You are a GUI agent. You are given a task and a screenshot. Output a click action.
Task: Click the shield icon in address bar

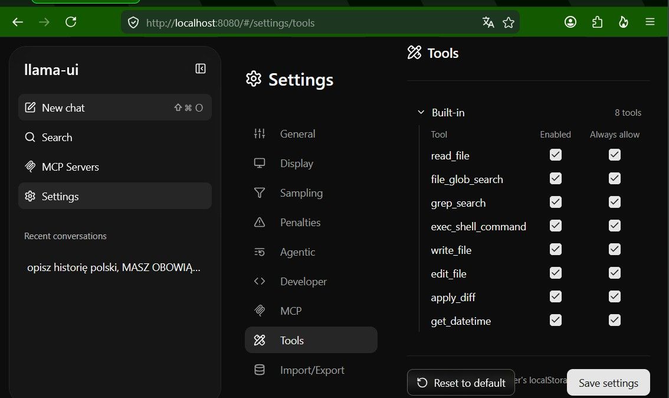(x=133, y=22)
